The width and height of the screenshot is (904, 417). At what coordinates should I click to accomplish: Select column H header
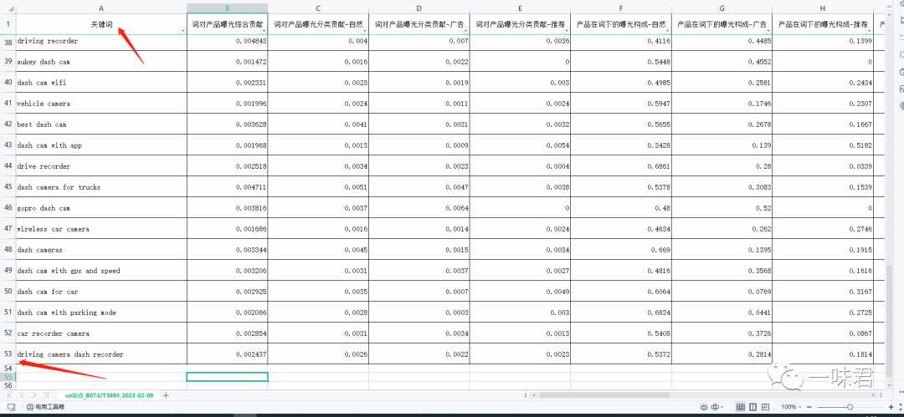click(823, 8)
